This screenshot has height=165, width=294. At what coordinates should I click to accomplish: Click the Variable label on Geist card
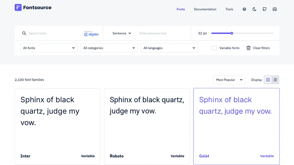coord(267,156)
